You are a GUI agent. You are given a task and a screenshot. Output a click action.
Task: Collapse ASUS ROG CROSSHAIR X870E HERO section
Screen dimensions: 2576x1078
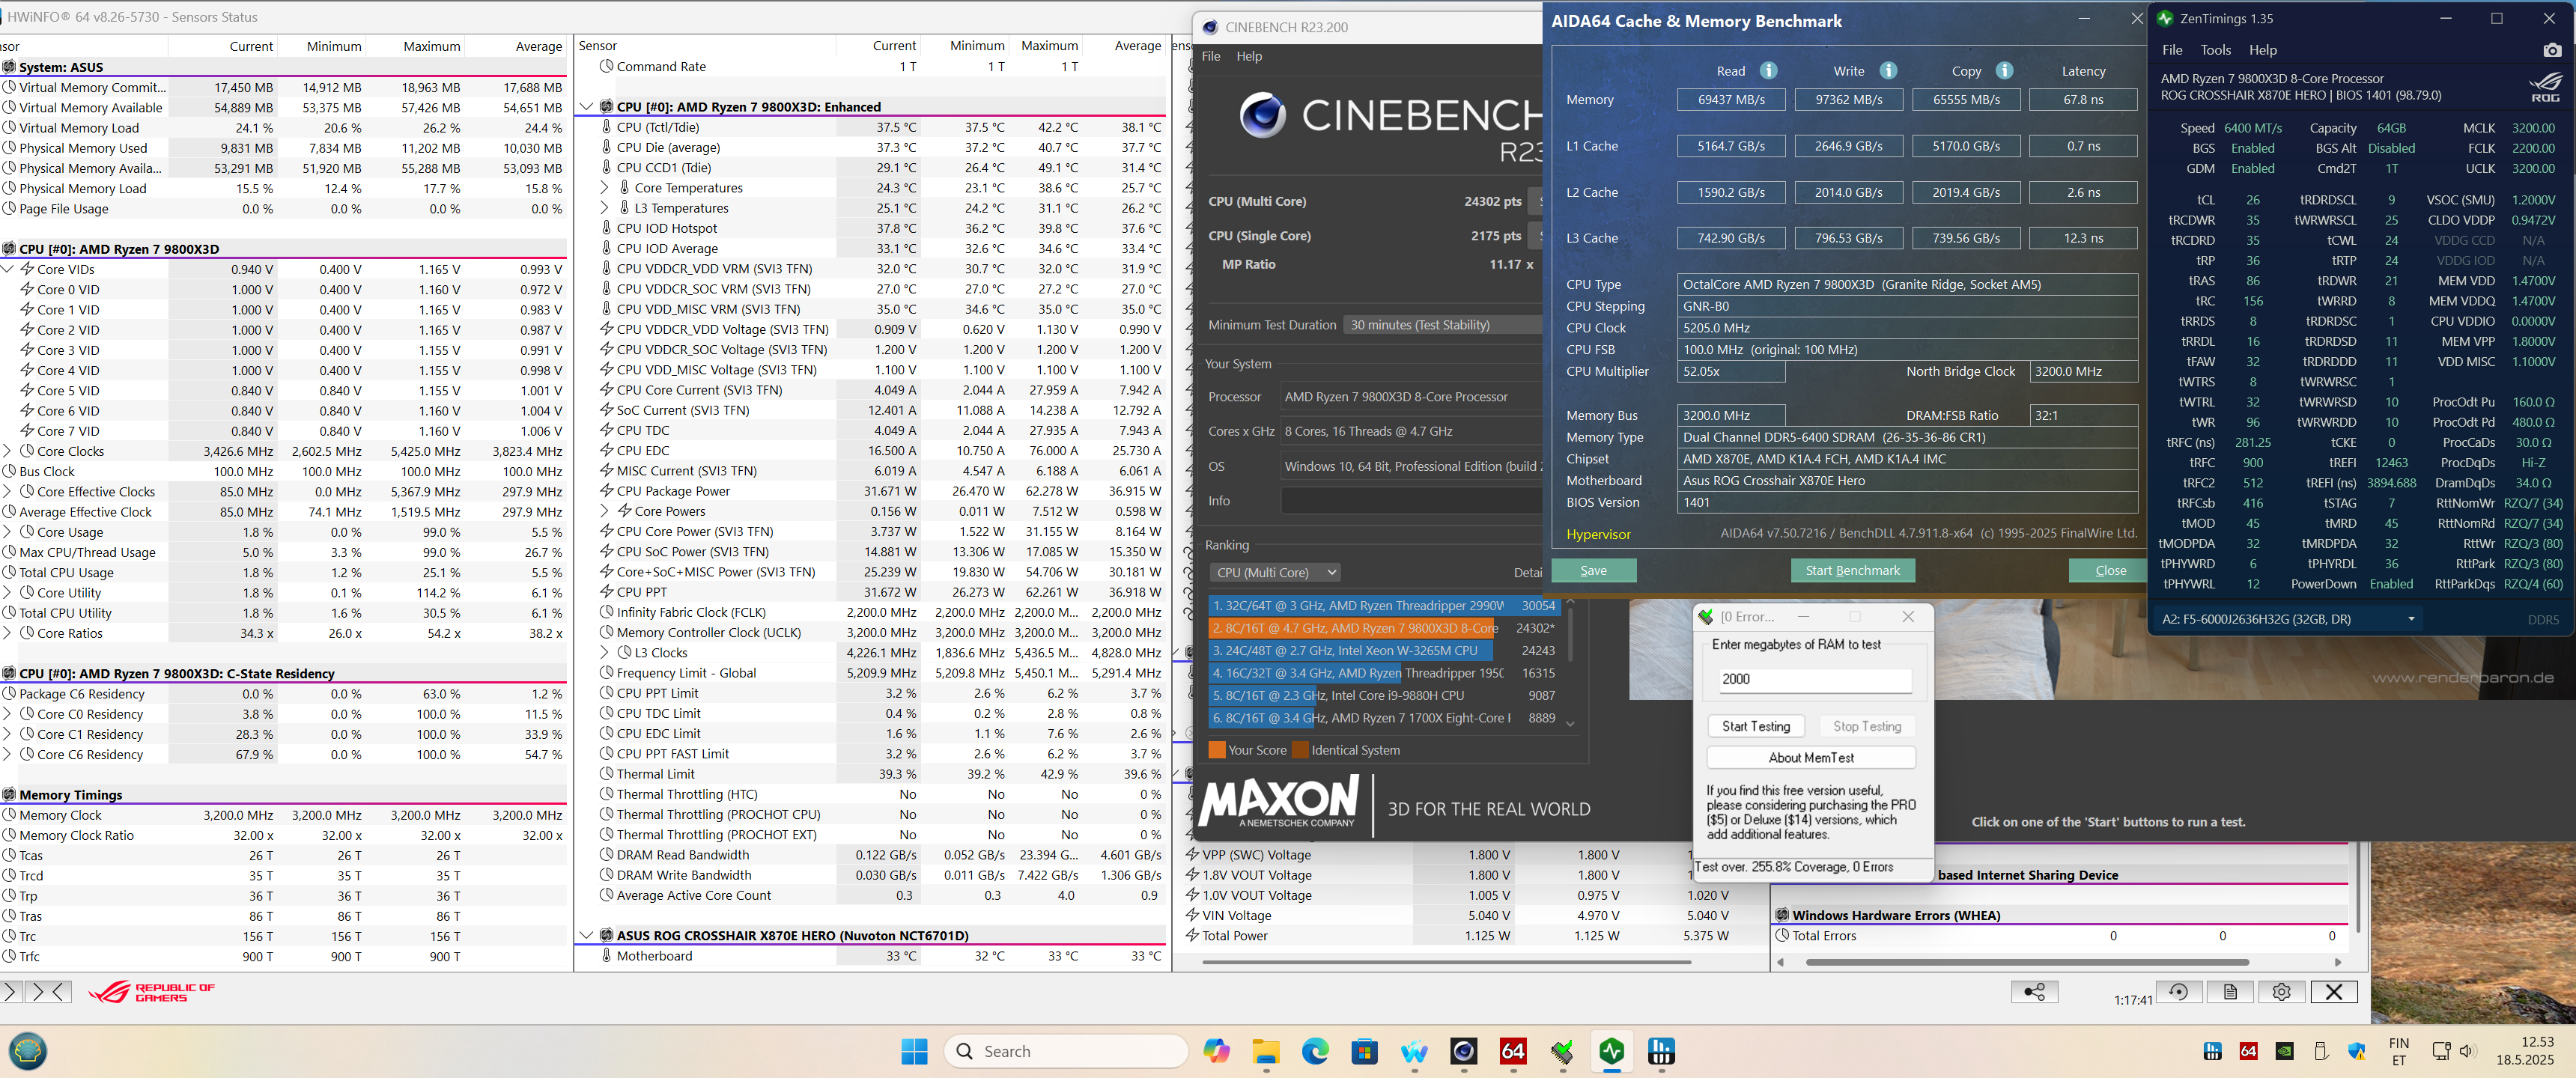[587, 936]
